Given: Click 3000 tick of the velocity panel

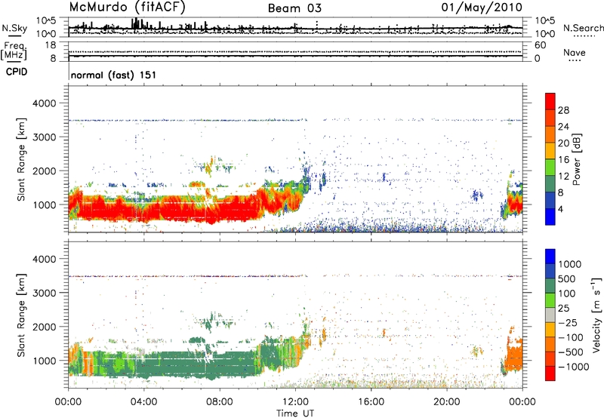Looking at the screenshot, I should point(44,294).
